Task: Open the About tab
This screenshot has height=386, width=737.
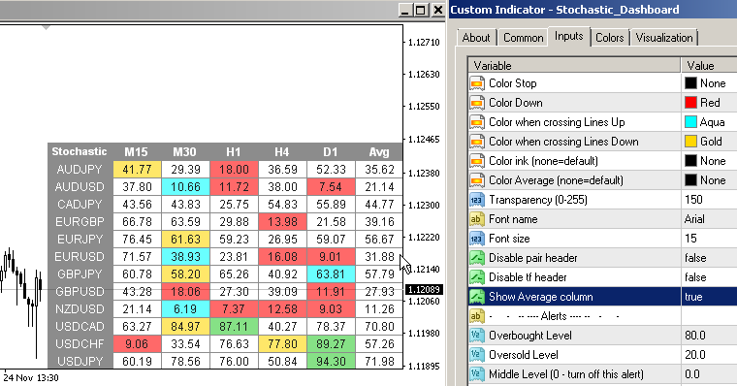Action: pyautogui.click(x=476, y=38)
